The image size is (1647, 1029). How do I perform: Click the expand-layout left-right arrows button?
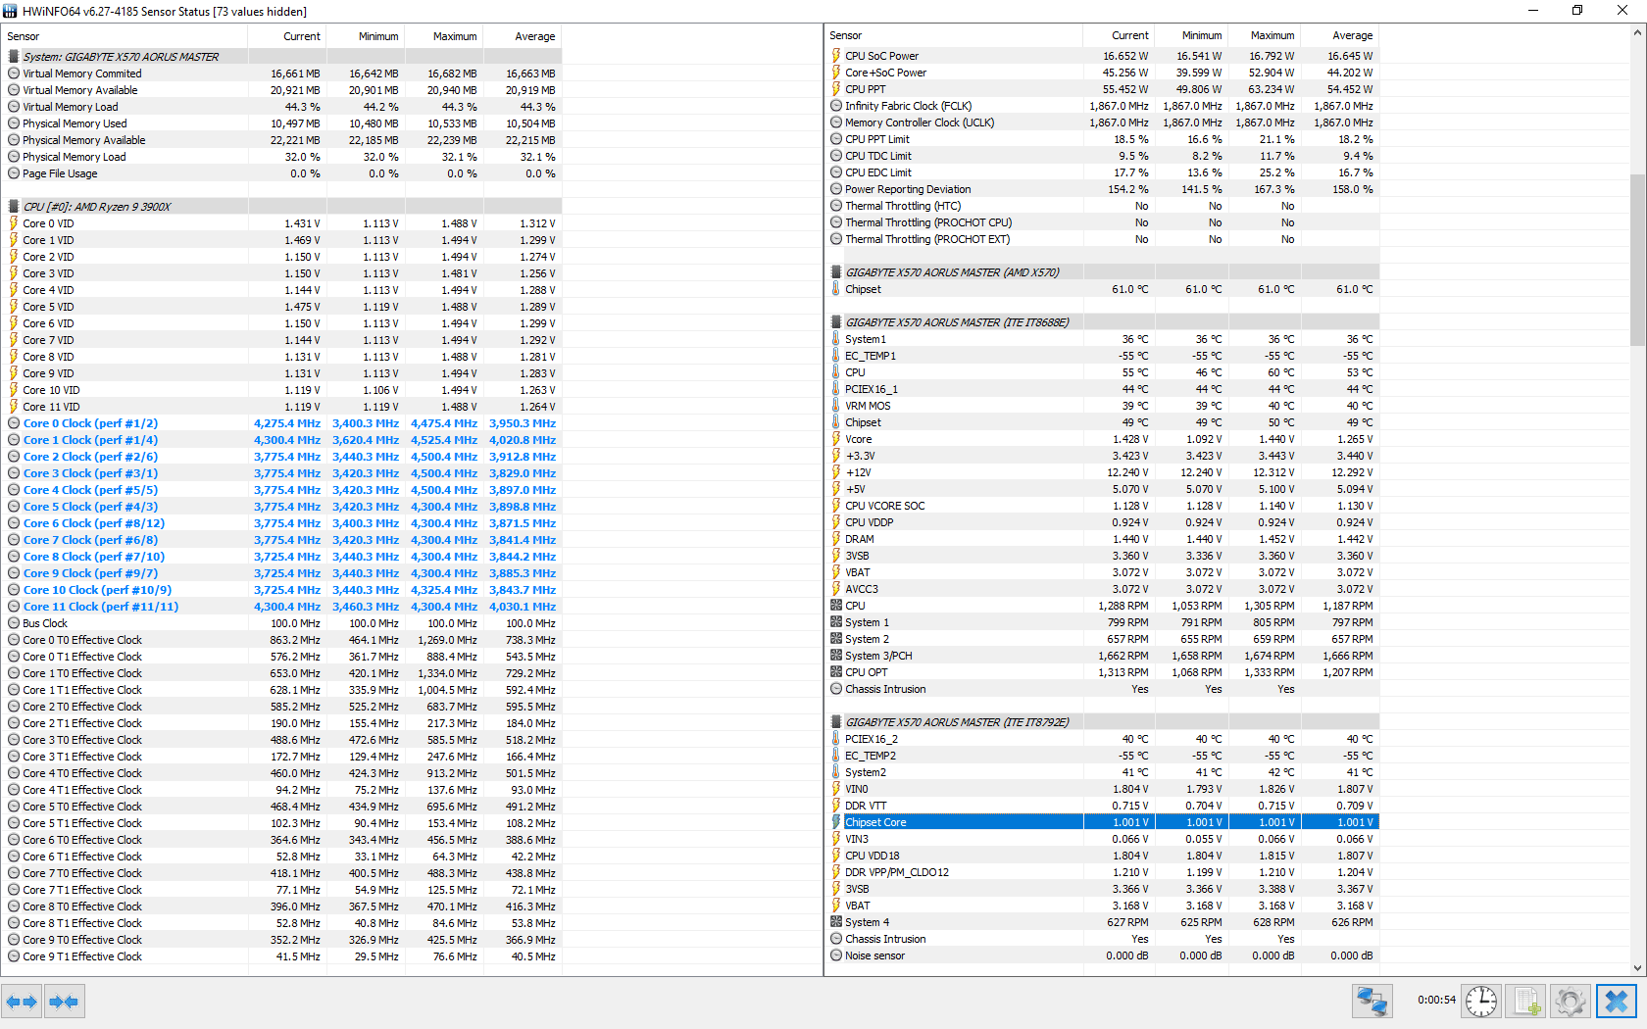tap(22, 1002)
